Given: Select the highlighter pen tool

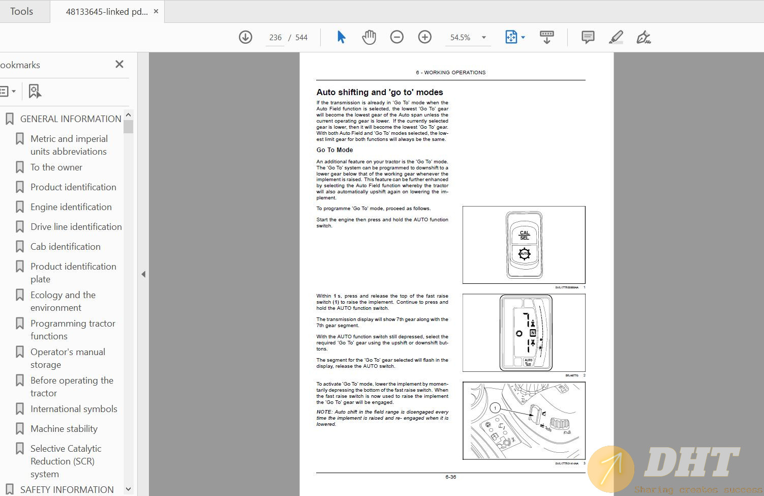Looking at the screenshot, I should tap(616, 37).
